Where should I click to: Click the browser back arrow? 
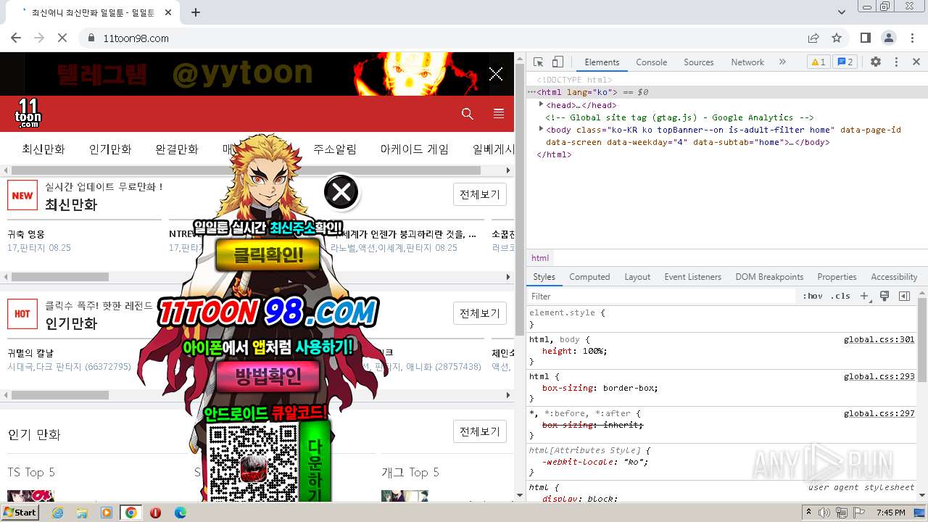click(16, 38)
